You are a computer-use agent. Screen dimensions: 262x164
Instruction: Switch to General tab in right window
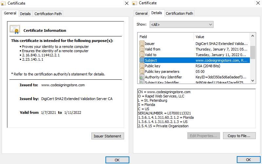141,13
